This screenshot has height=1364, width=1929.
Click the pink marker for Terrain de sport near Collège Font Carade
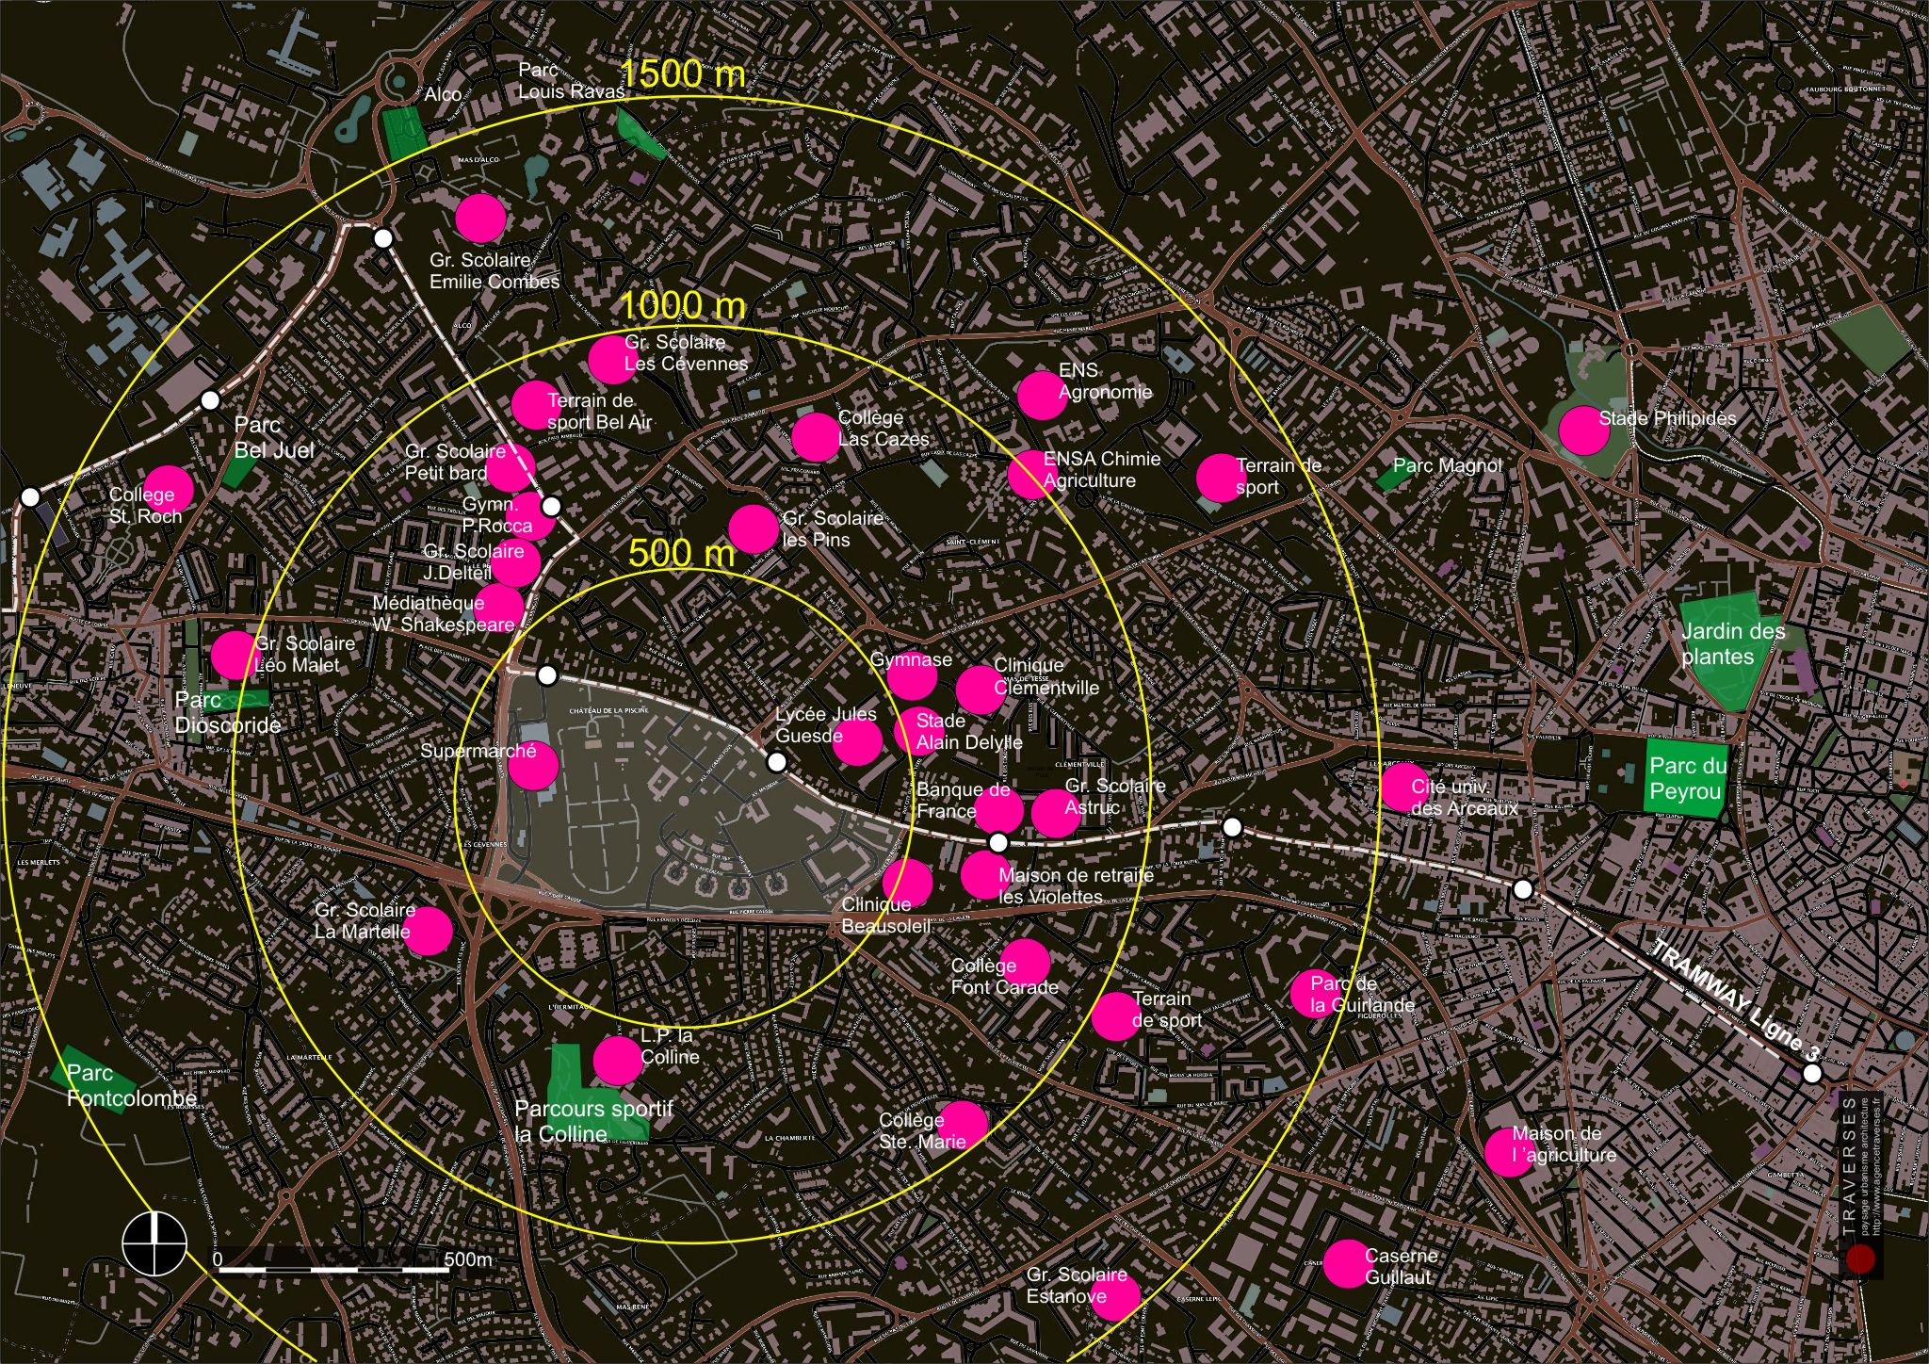point(1116,1016)
